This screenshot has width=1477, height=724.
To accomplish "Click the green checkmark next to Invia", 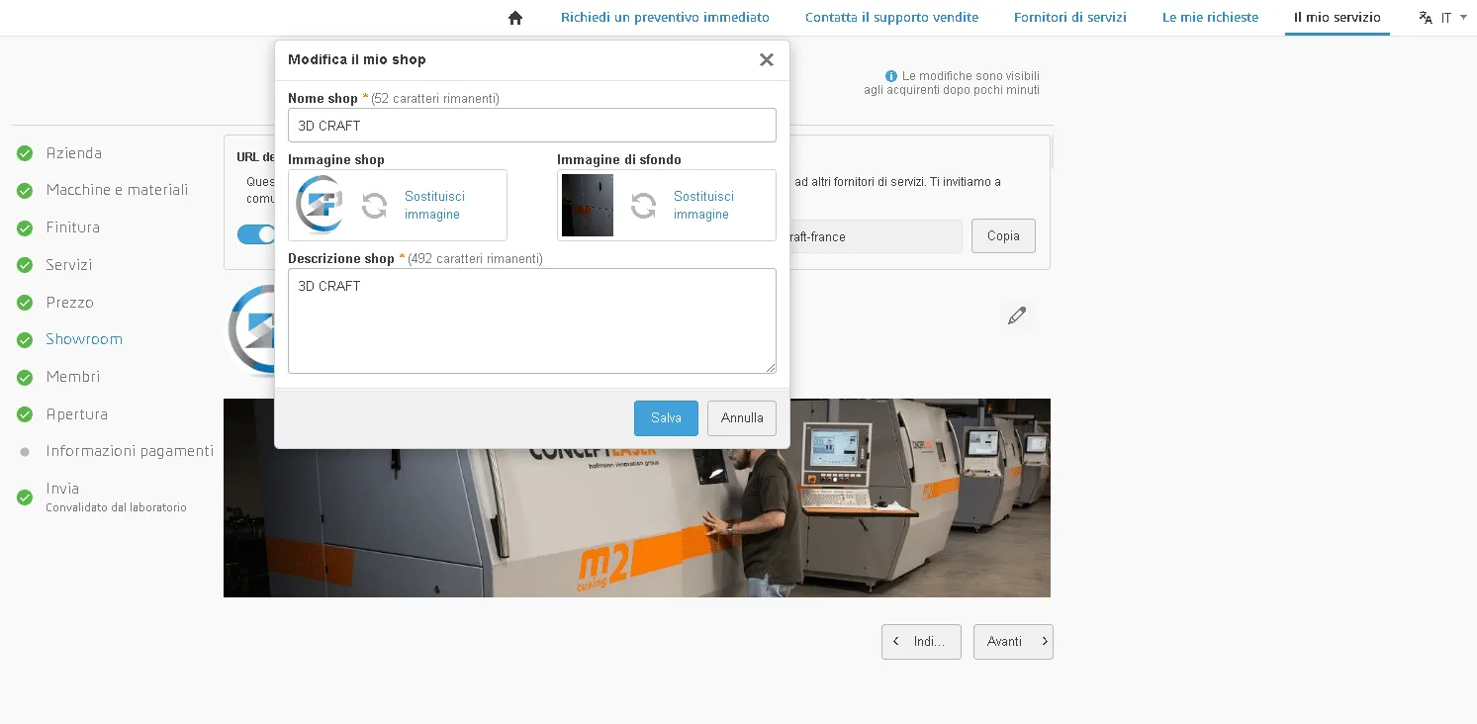I will pos(25,497).
